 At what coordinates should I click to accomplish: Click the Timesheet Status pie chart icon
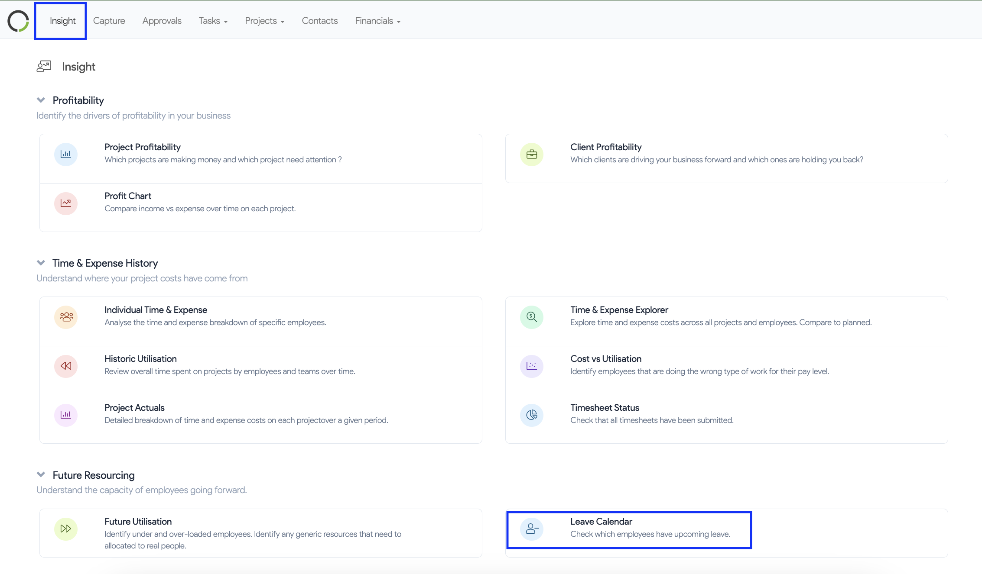532,415
